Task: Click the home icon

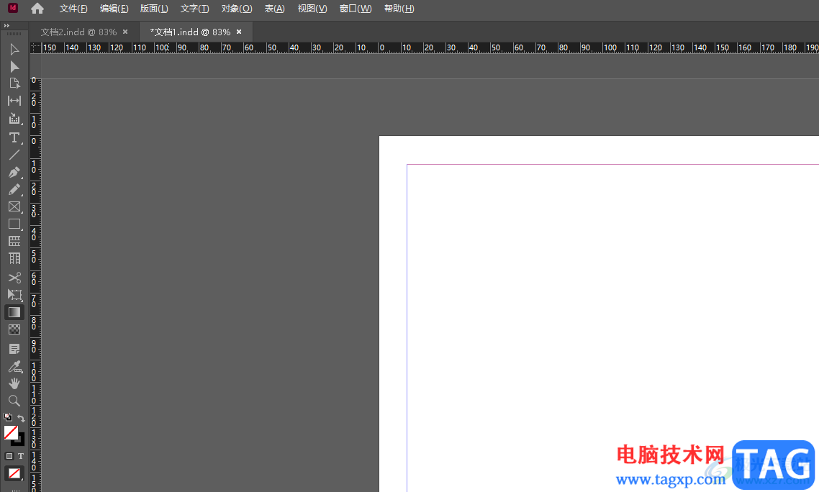Action: 37,9
